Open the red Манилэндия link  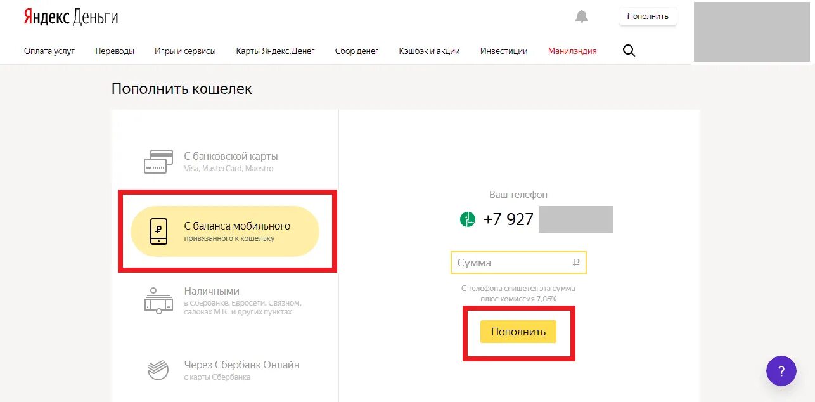pos(572,51)
